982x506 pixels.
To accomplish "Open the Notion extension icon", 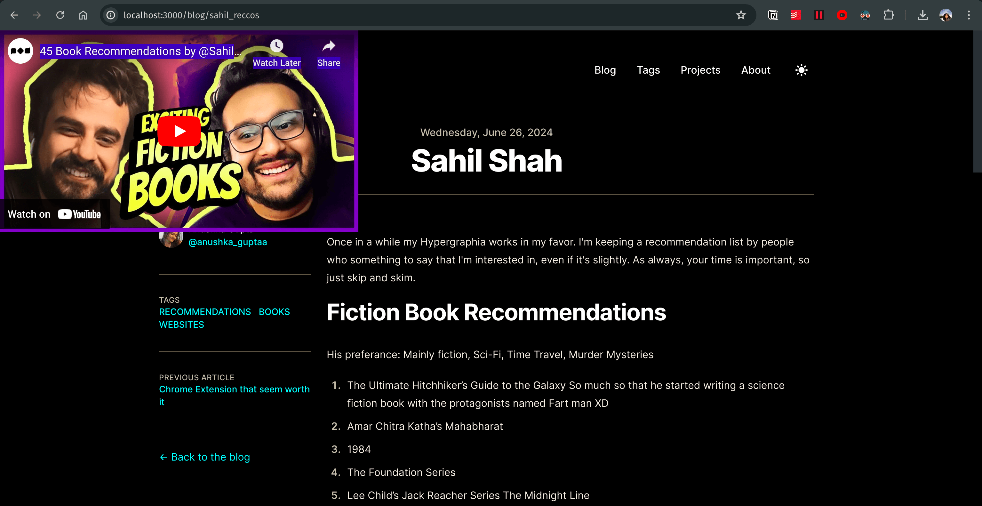I will tap(773, 15).
